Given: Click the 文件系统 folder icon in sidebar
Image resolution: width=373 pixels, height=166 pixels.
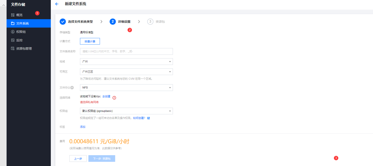Looking at the screenshot, I should 13,23.
